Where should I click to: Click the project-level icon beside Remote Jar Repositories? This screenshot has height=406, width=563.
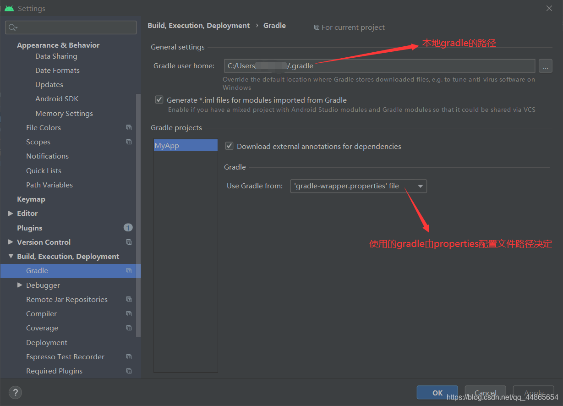129,299
